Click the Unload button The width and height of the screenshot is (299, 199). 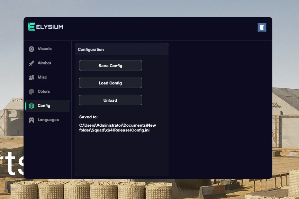click(x=110, y=100)
